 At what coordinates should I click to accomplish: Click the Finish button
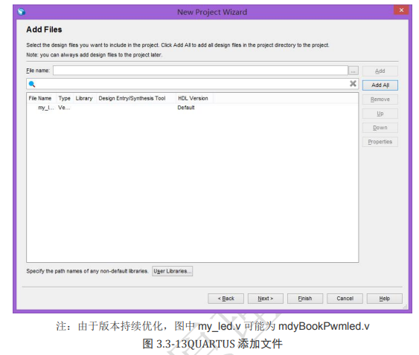click(305, 299)
